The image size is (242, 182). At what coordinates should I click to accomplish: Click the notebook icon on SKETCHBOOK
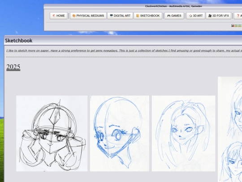pos(138,16)
